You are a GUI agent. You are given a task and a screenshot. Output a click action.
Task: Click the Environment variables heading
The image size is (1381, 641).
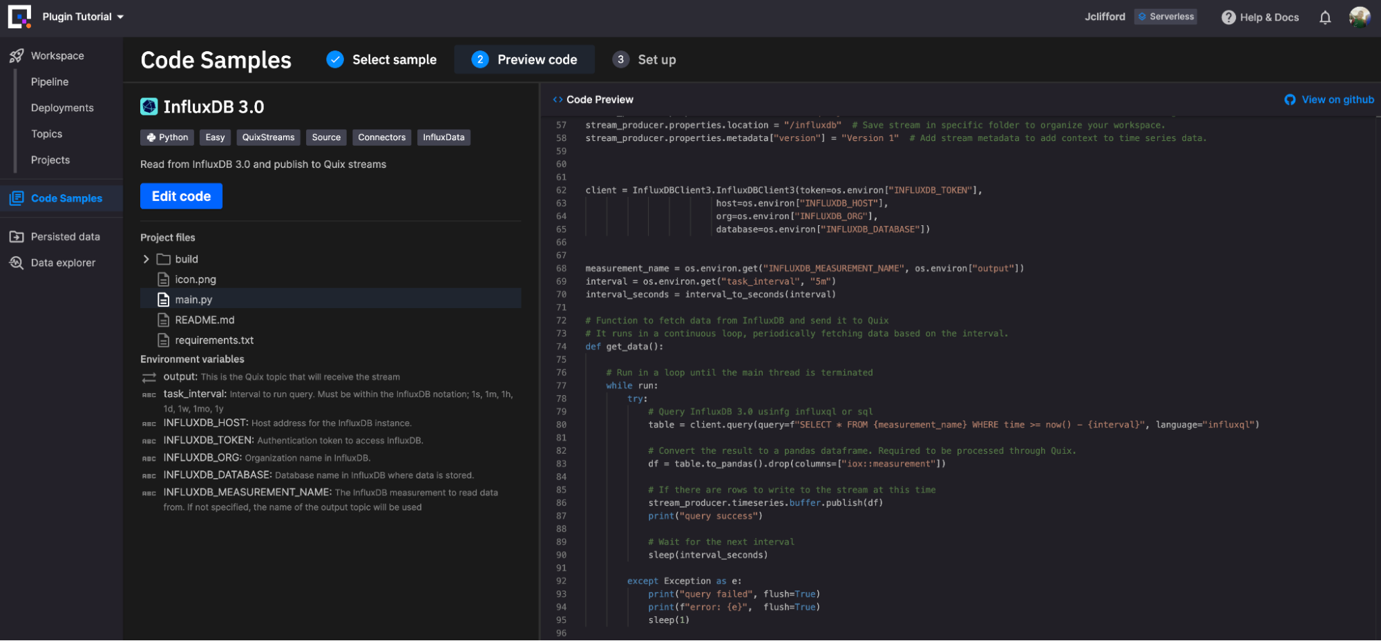pyautogui.click(x=192, y=359)
